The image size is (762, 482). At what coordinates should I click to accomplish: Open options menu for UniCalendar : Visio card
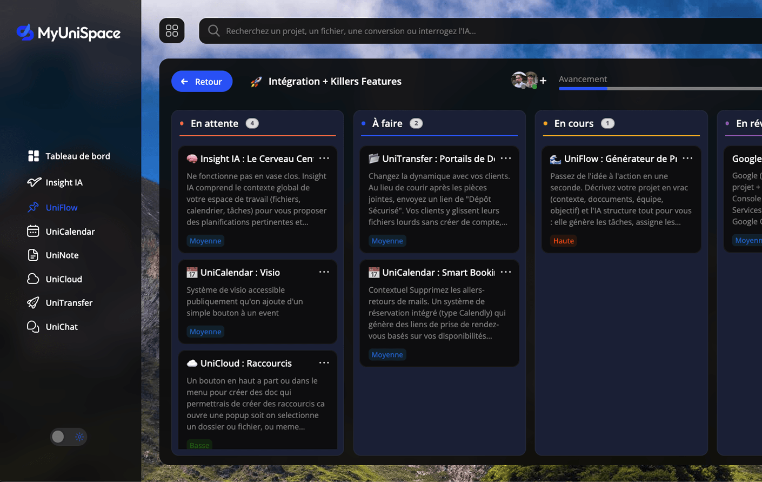324,272
